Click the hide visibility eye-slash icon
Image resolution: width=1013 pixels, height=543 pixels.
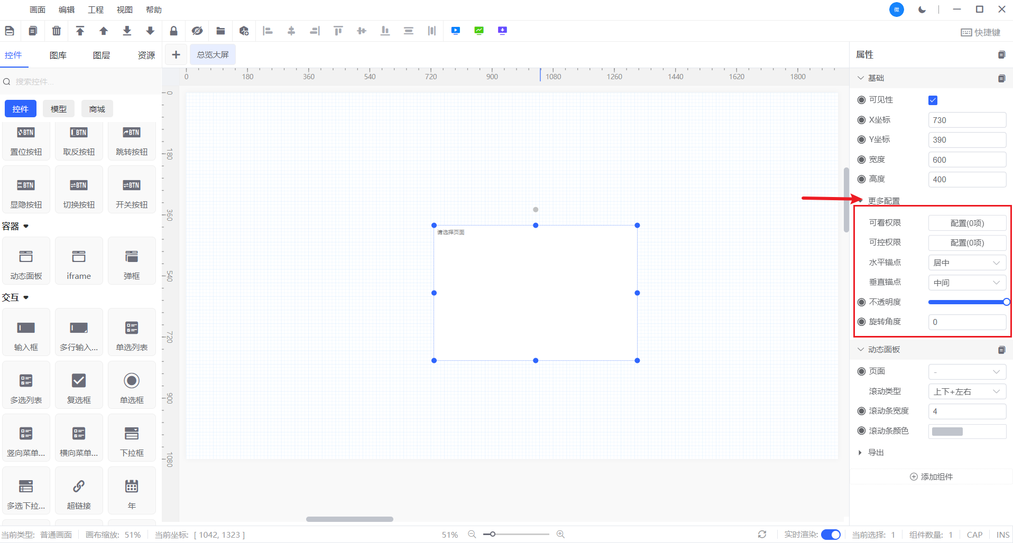coord(197,31)
